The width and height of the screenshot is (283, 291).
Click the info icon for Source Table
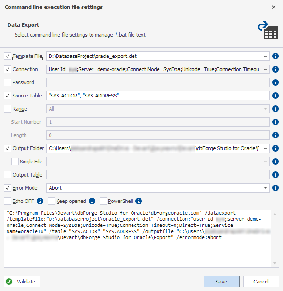275,96
